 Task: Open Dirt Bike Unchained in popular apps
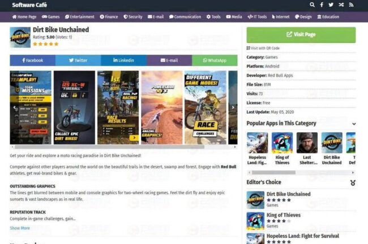tap(332, 149)
